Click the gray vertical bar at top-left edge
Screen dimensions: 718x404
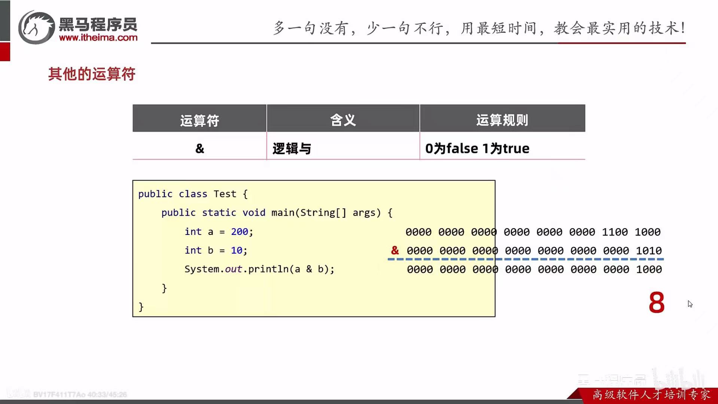click(x=4, y=21)
